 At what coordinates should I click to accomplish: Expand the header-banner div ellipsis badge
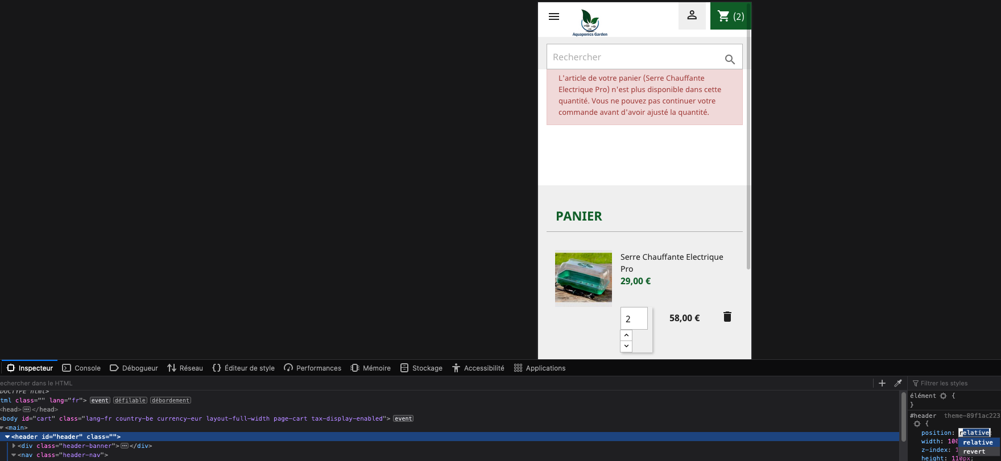tap(125, 446)
